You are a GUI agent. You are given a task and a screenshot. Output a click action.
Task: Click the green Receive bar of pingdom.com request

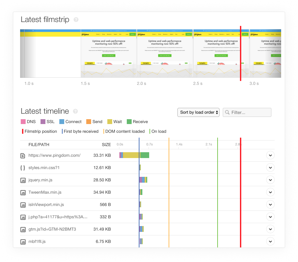coord(145,155)
